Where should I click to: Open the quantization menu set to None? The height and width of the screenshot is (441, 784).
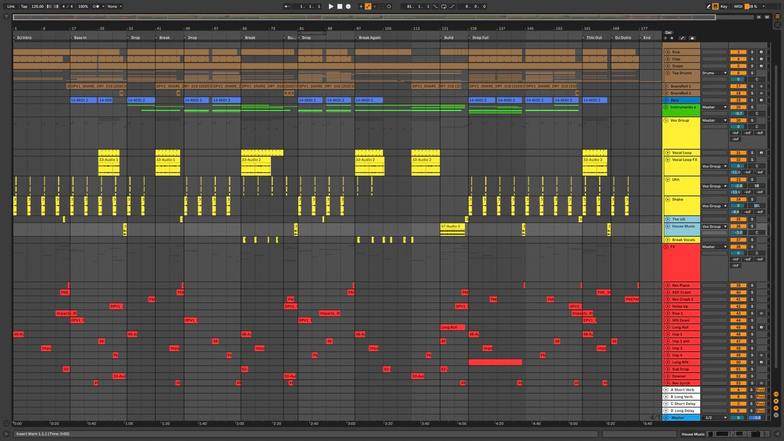113,6
